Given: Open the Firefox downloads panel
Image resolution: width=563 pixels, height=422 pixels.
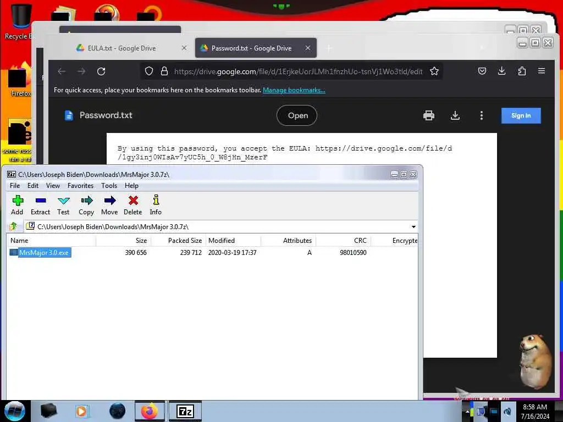Looking at the screenshot, I should [501, 71].
